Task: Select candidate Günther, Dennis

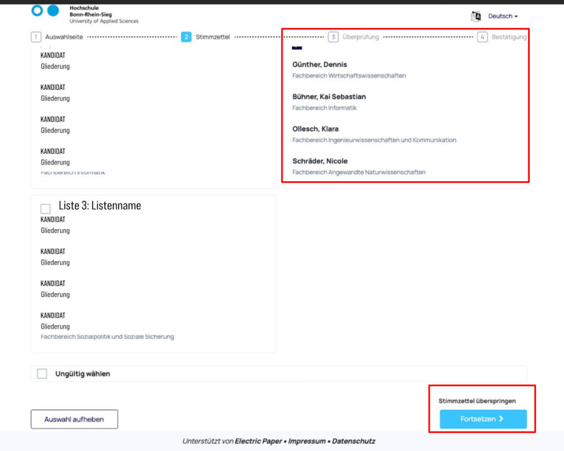Action: [320, 65]
